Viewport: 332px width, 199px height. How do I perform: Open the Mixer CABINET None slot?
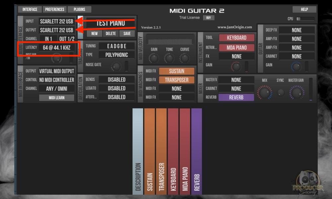coord(236,89)
